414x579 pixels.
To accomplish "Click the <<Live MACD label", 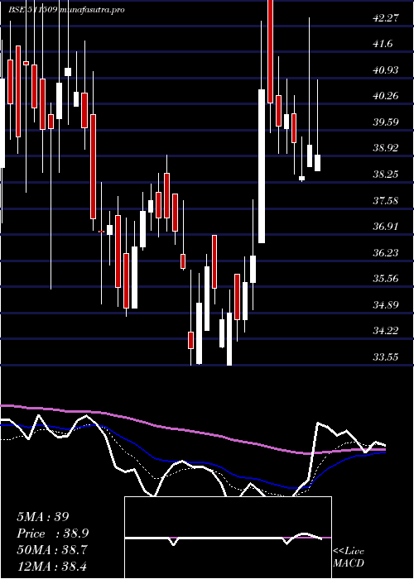I will tap(349, 557).
